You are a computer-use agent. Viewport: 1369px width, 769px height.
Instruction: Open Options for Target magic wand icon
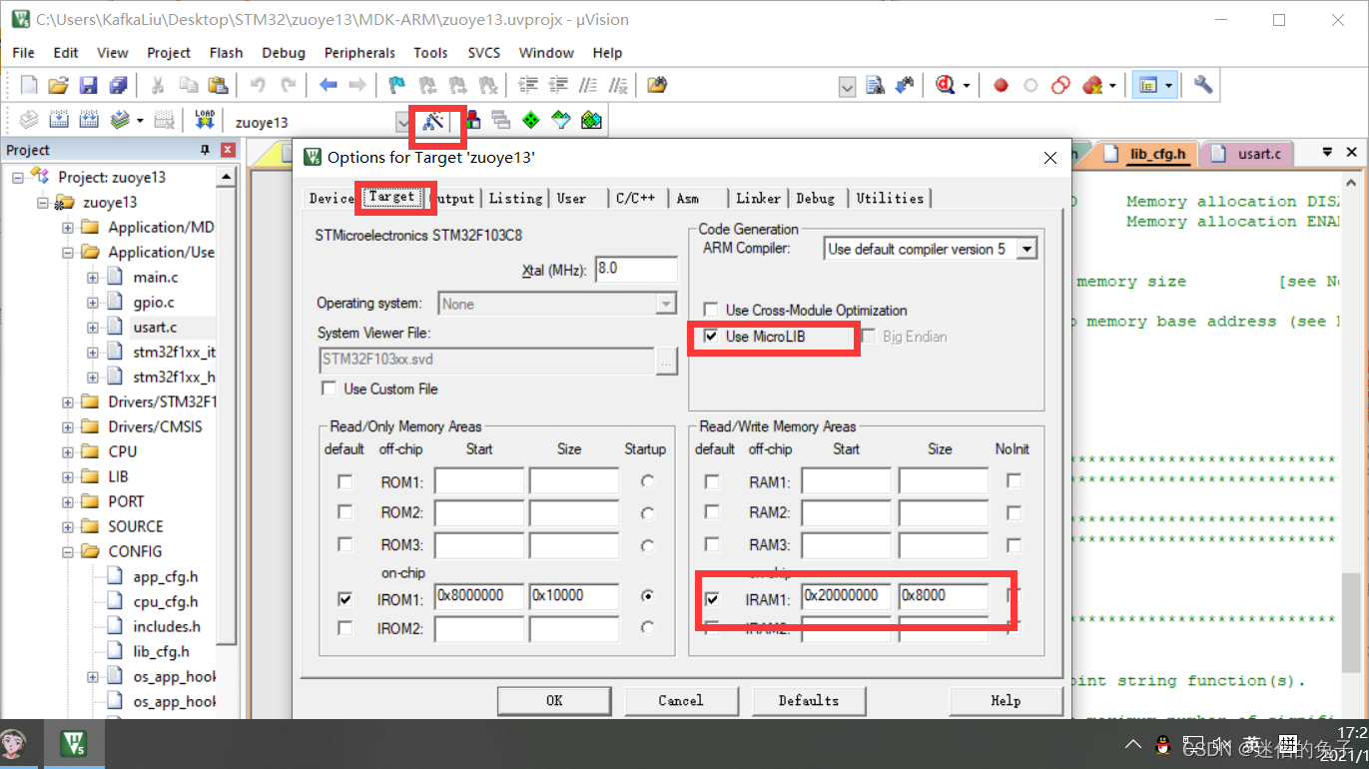click(x=433, y=121)
